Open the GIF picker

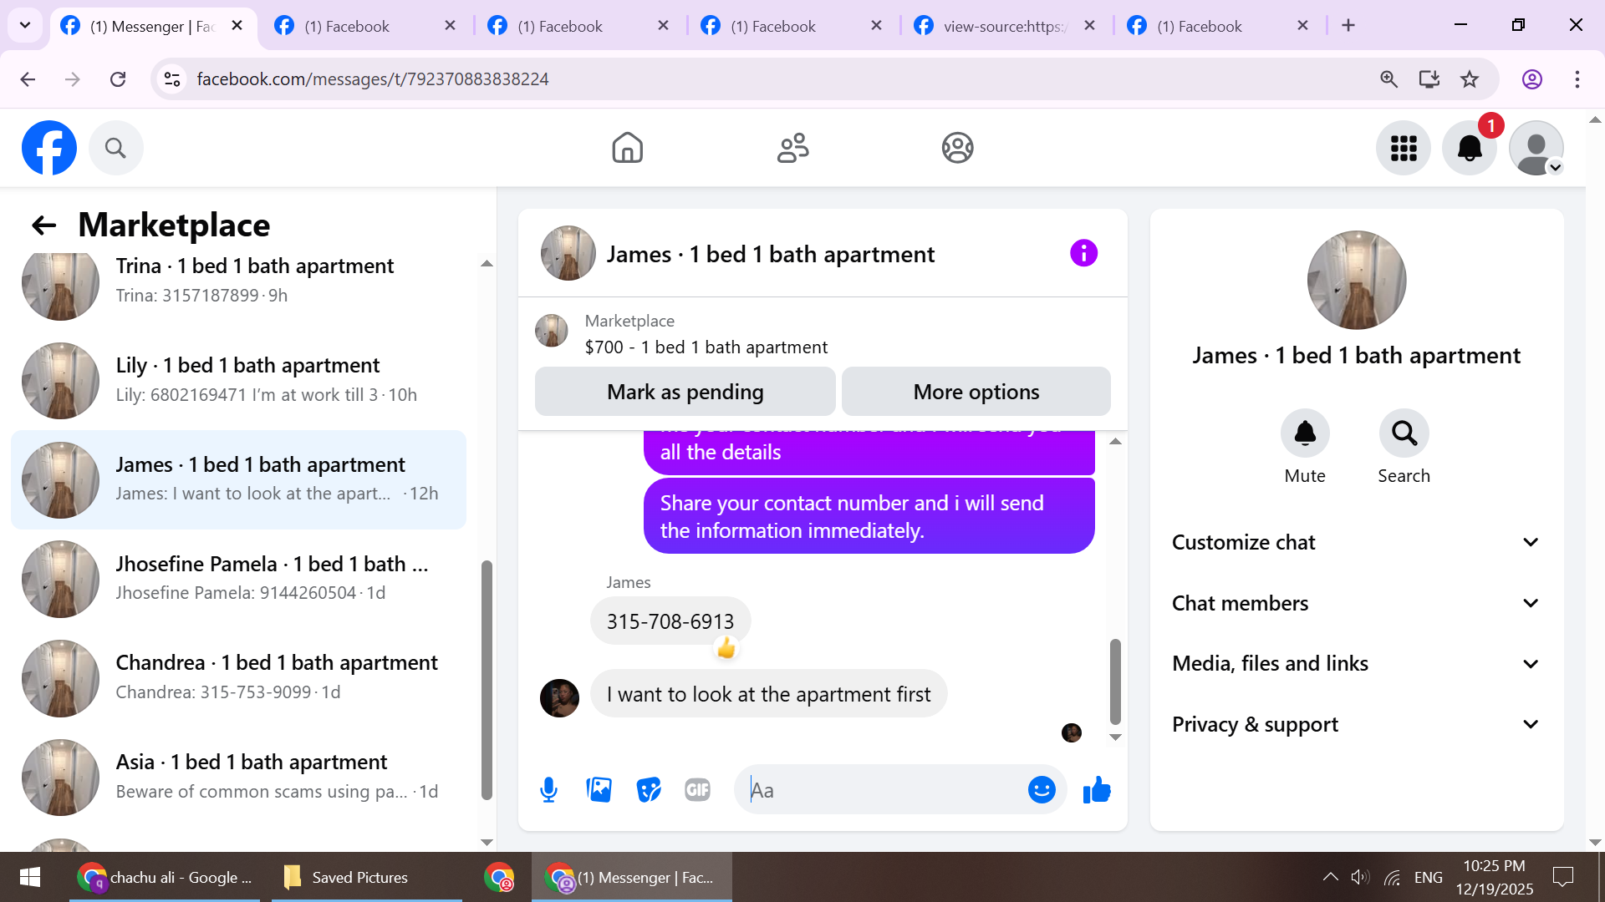(697, 790)
